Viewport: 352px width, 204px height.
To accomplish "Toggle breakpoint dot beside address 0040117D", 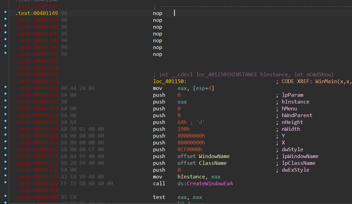I will (x=5, y=175).
